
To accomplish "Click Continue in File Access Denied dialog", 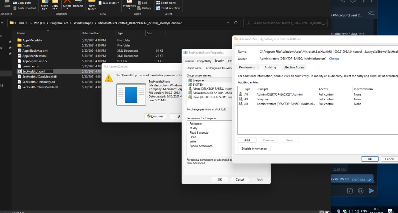I will [155, 116].
